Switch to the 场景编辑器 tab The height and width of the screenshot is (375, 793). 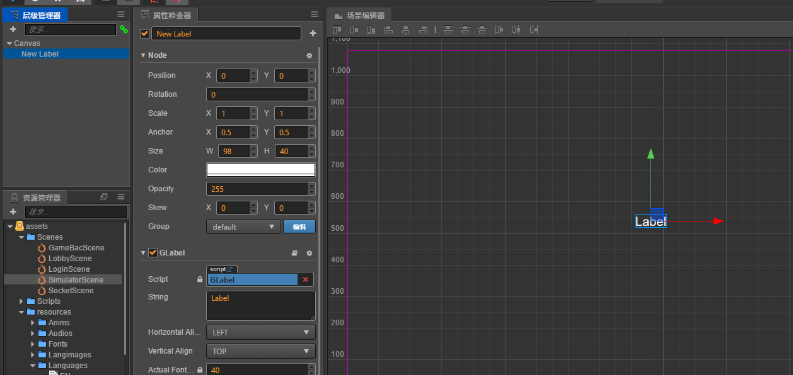[359, 15]
